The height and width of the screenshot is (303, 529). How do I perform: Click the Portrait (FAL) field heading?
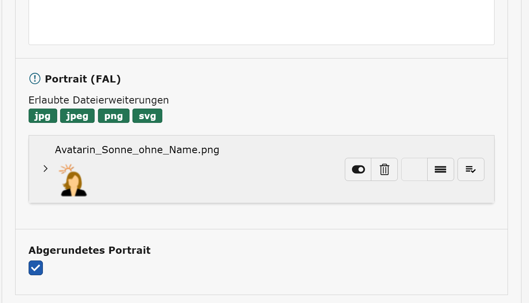(x=83, y=79)
